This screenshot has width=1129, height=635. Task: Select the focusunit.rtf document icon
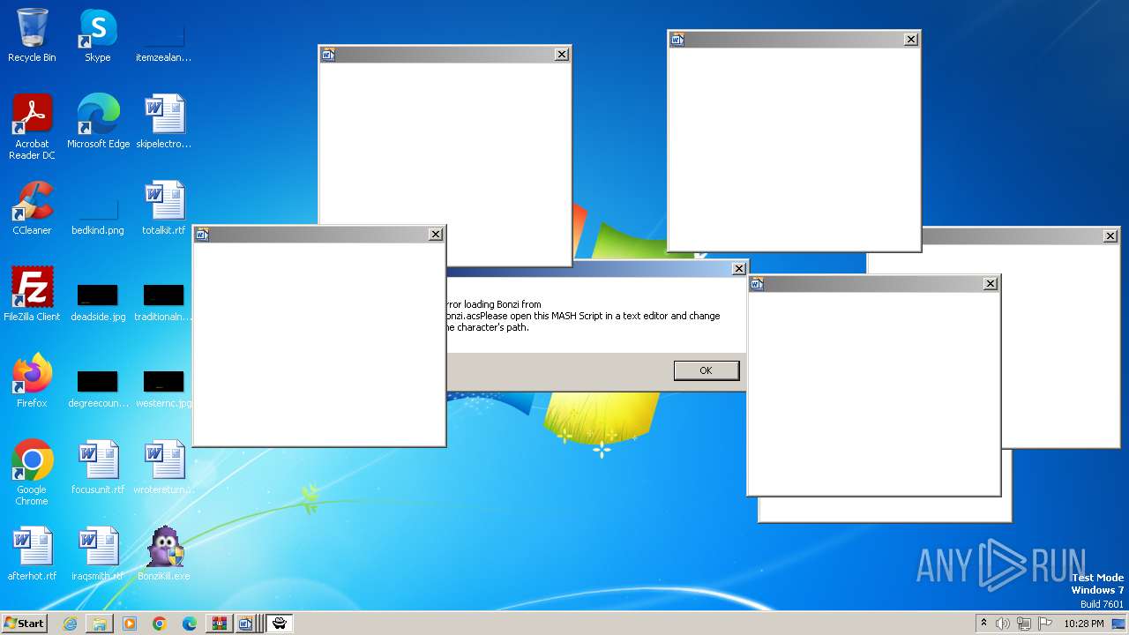coord(98,467)
